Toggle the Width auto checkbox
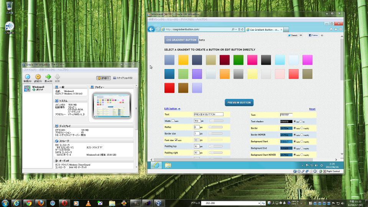Image resolution: width=368 pixels, height=207 pixels. click(x=173, y=121)
